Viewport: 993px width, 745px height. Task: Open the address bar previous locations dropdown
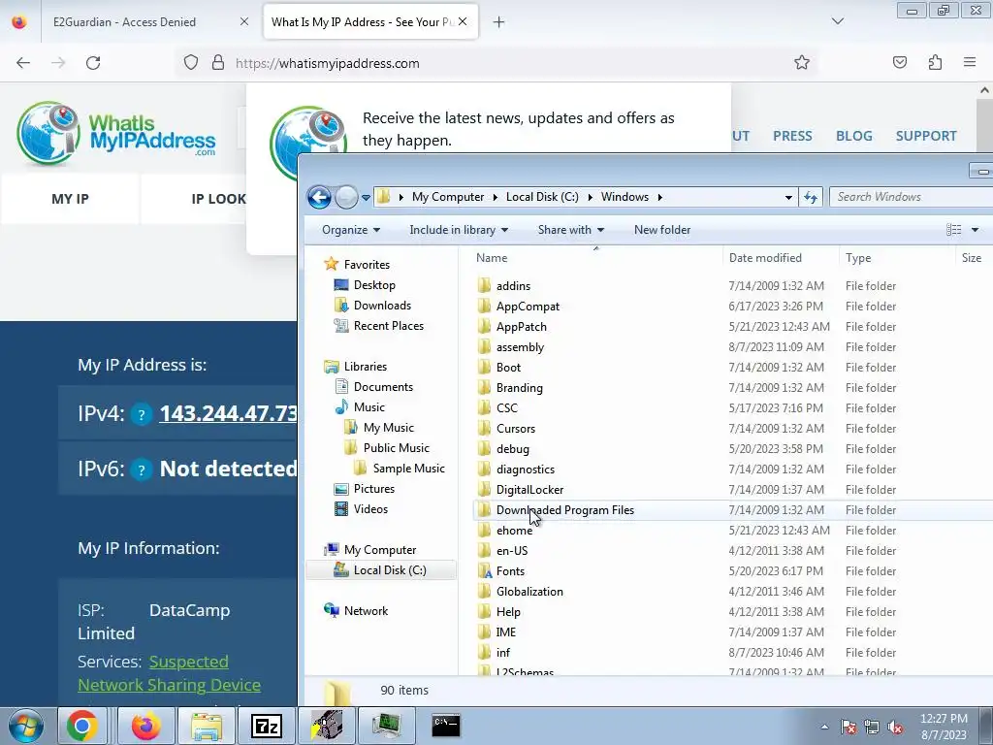point(788,198)
